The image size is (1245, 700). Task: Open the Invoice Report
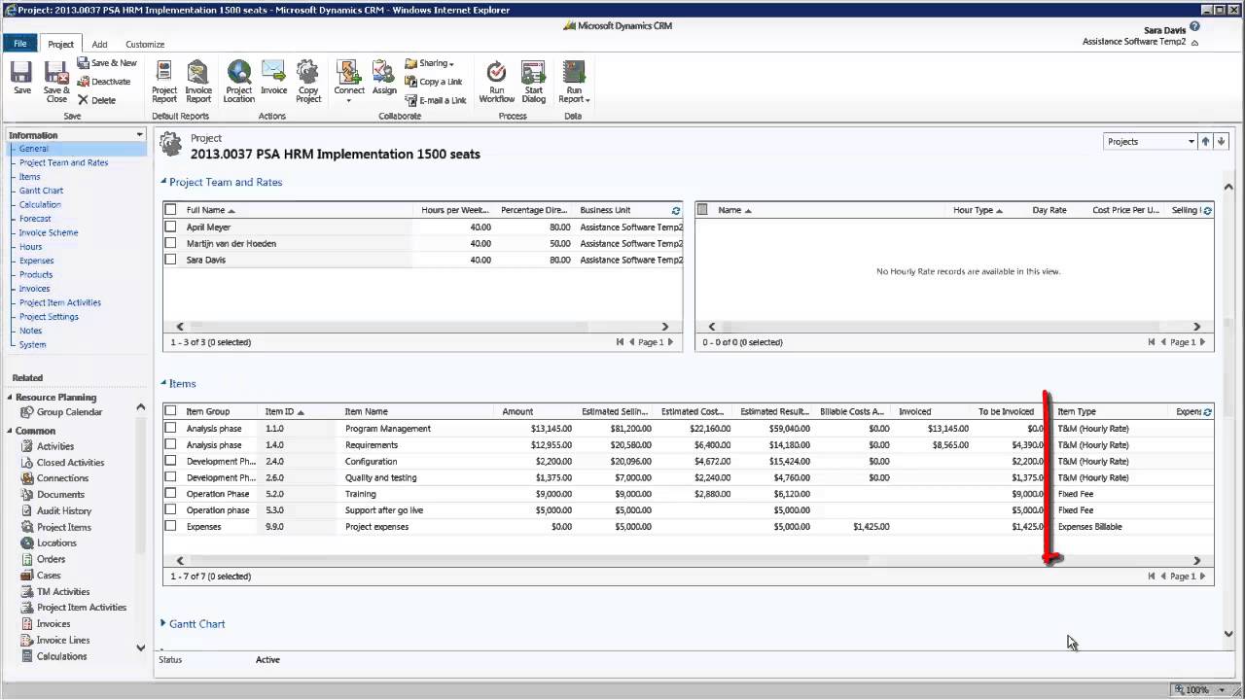tap(198, 81)
